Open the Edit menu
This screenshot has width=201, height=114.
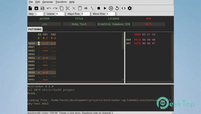[x=38, y=2]
